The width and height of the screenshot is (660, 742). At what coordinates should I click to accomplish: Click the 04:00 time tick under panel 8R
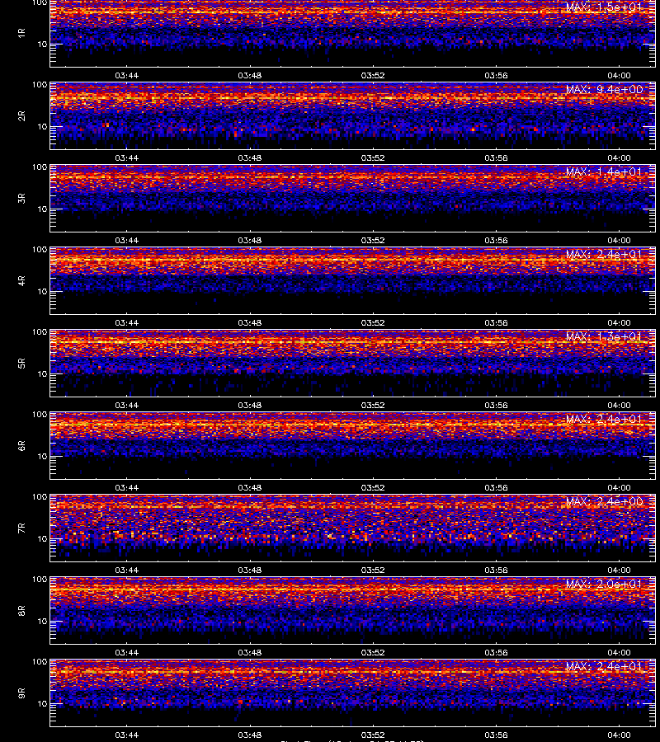(620, 653)
